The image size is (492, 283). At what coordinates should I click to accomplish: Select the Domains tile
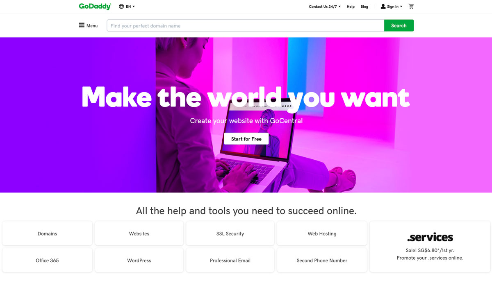pos(47,233)
